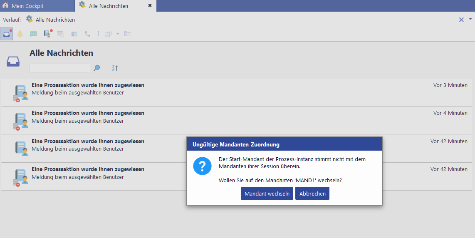Select the bell notifications filter icon

click(x=20, y=34)
